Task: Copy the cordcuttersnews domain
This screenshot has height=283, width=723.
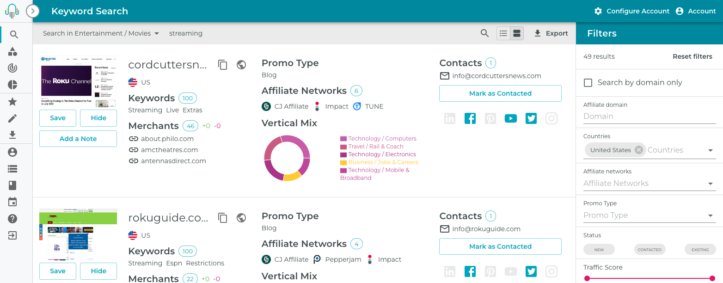Action: pyautogui.click(x=223, y=65)
